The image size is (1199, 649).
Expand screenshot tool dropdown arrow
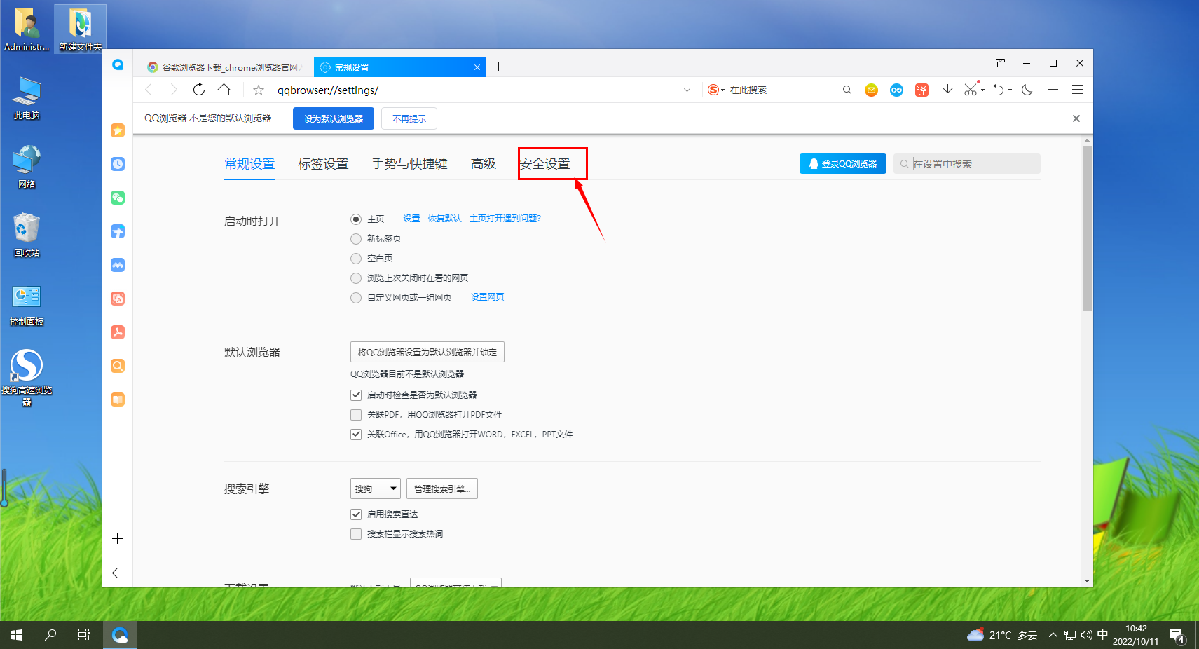(982, 90)
